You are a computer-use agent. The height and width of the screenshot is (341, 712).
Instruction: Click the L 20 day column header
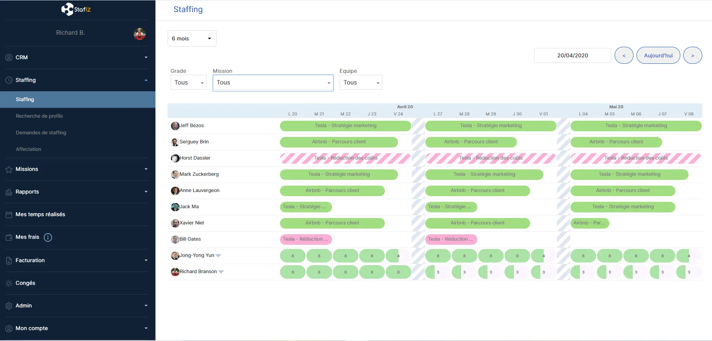293,114
